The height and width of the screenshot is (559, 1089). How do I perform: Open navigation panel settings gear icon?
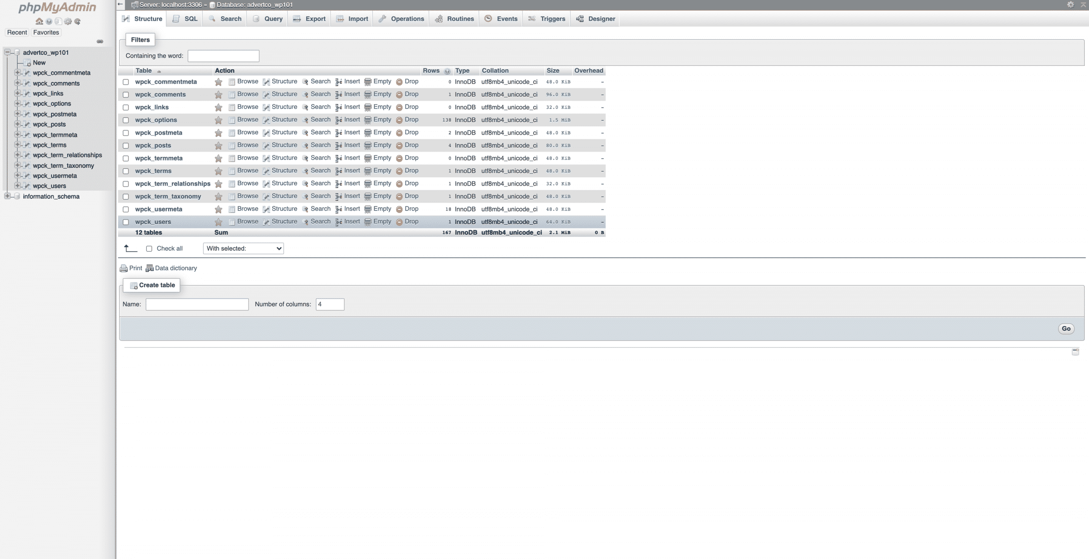click(x=68, y=21)
